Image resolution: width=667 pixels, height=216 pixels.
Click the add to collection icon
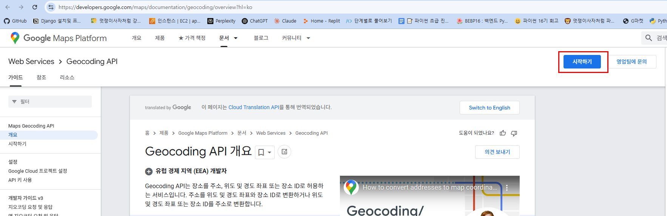(x=284, y=152)
